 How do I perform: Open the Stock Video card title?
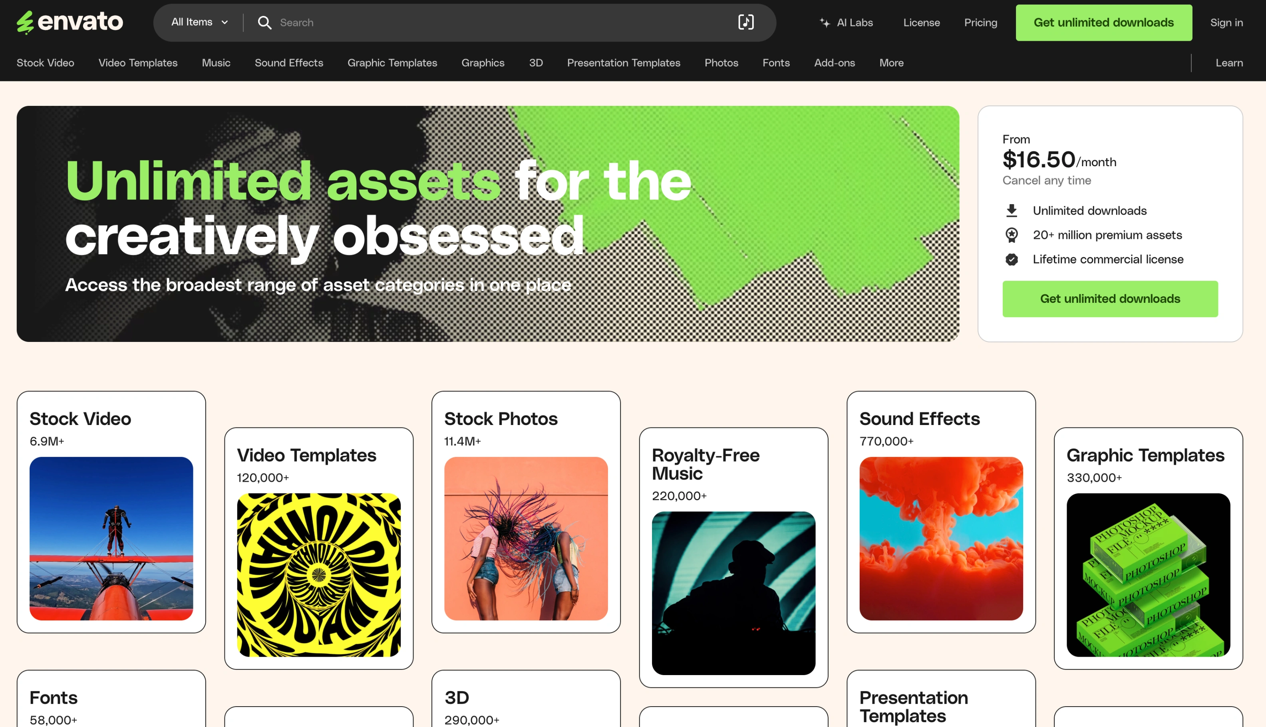[x=80, y=419]
